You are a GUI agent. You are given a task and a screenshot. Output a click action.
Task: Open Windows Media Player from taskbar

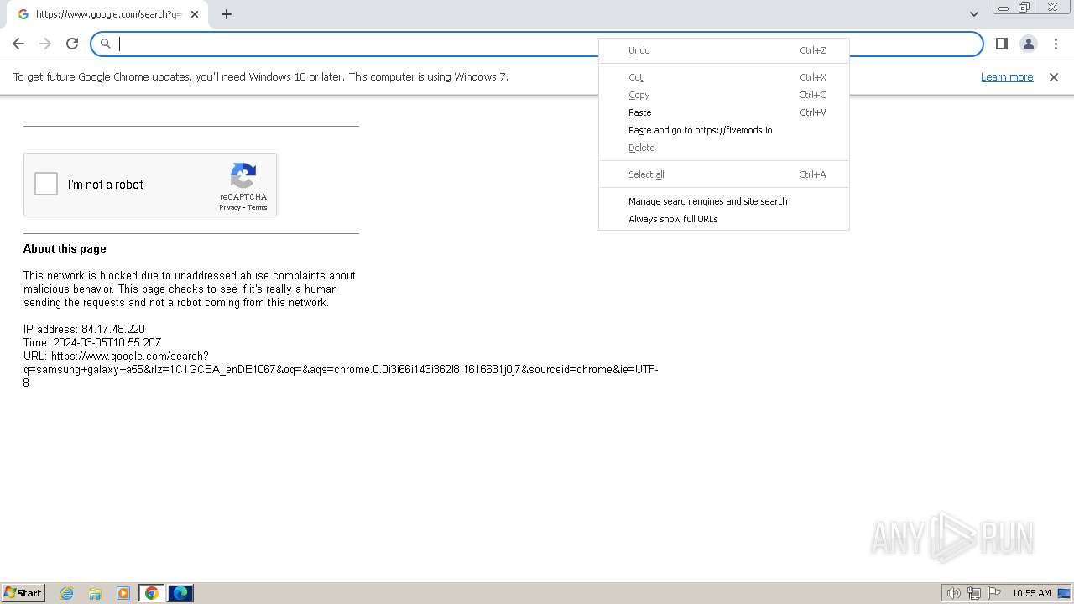[123, 593]
